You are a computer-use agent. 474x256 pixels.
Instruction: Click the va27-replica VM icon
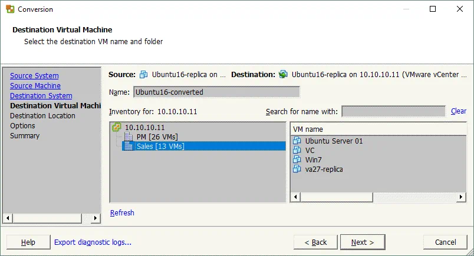(x=297, y=169)
